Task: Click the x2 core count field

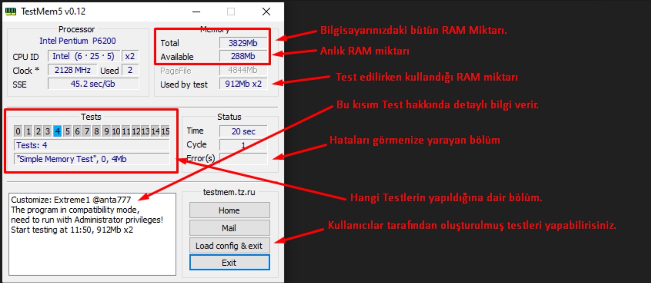Action: click(130, 56)
